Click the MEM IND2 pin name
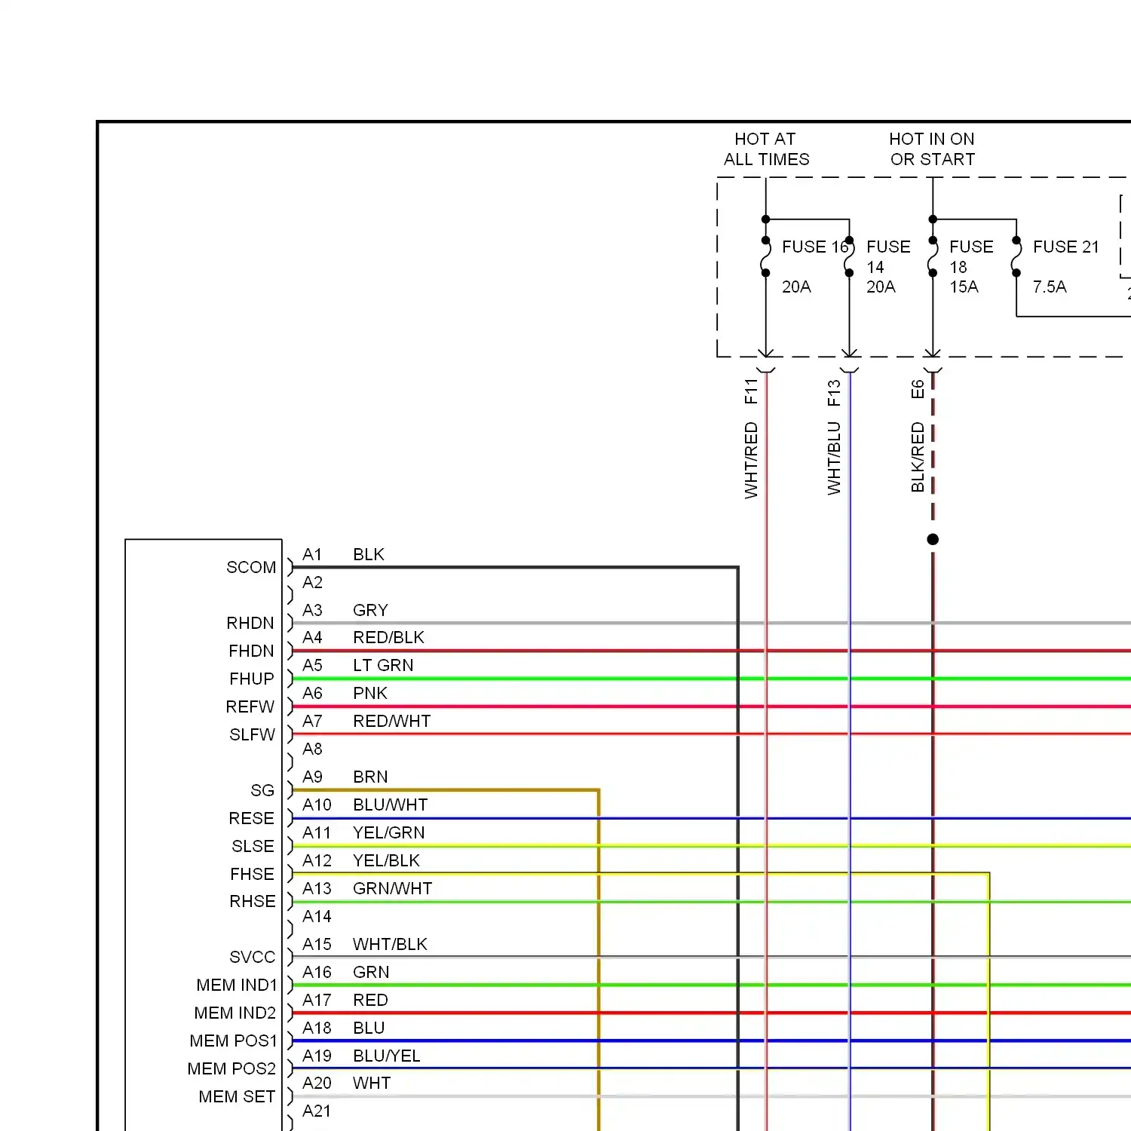The image size is (1131, 1131). (235, 1013)
